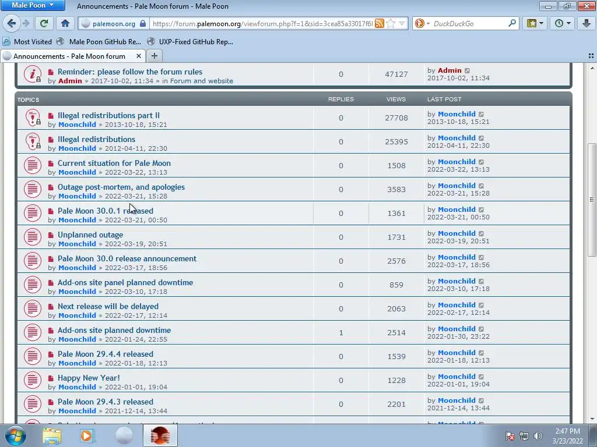Open topic Current situation for Pale Moon

click(x=114, y=163)
